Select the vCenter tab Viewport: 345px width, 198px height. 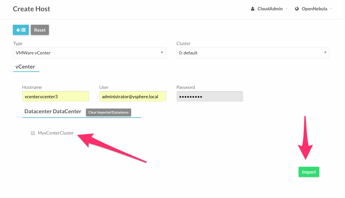point(25,67)
